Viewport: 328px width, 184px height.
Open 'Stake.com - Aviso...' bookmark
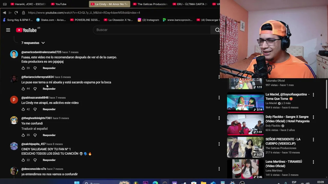[51, 20]
